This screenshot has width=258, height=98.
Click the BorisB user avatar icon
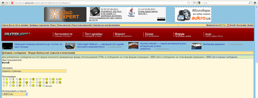[x=228, y=25]
